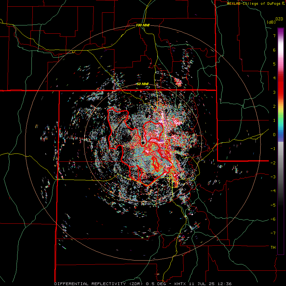Click the 50 NMI range ring label
This screenshot has height=286, width=286.
(143, 84)
